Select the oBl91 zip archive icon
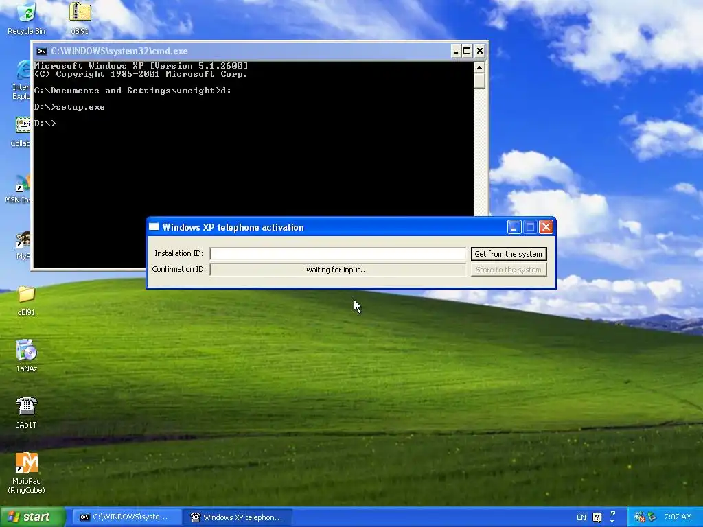 pyautogui.click(x=80, y=12)
